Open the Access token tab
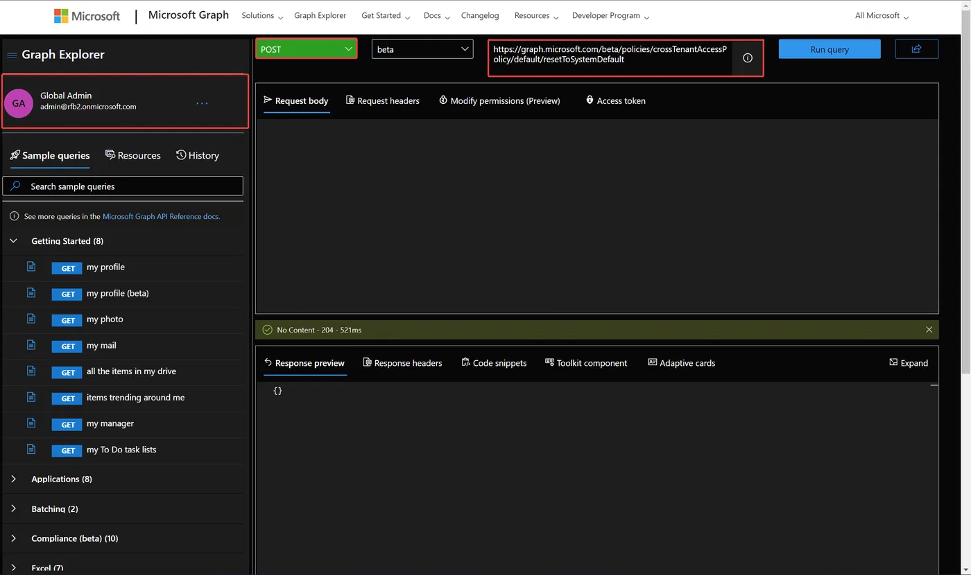The width and height of the screenshot is (971, 575). coord(615,100)
